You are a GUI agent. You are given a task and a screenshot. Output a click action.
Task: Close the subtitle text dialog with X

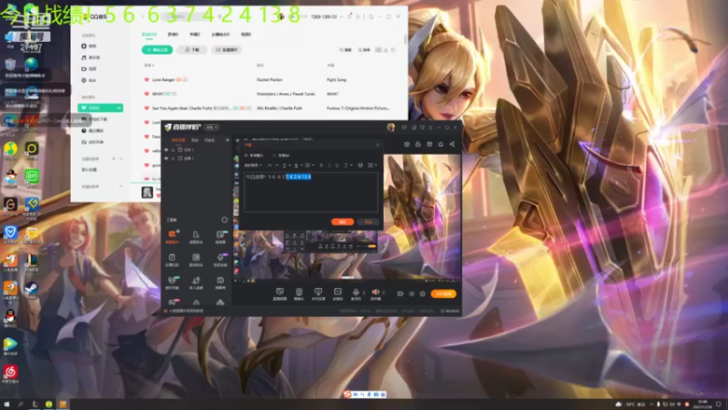378,145
